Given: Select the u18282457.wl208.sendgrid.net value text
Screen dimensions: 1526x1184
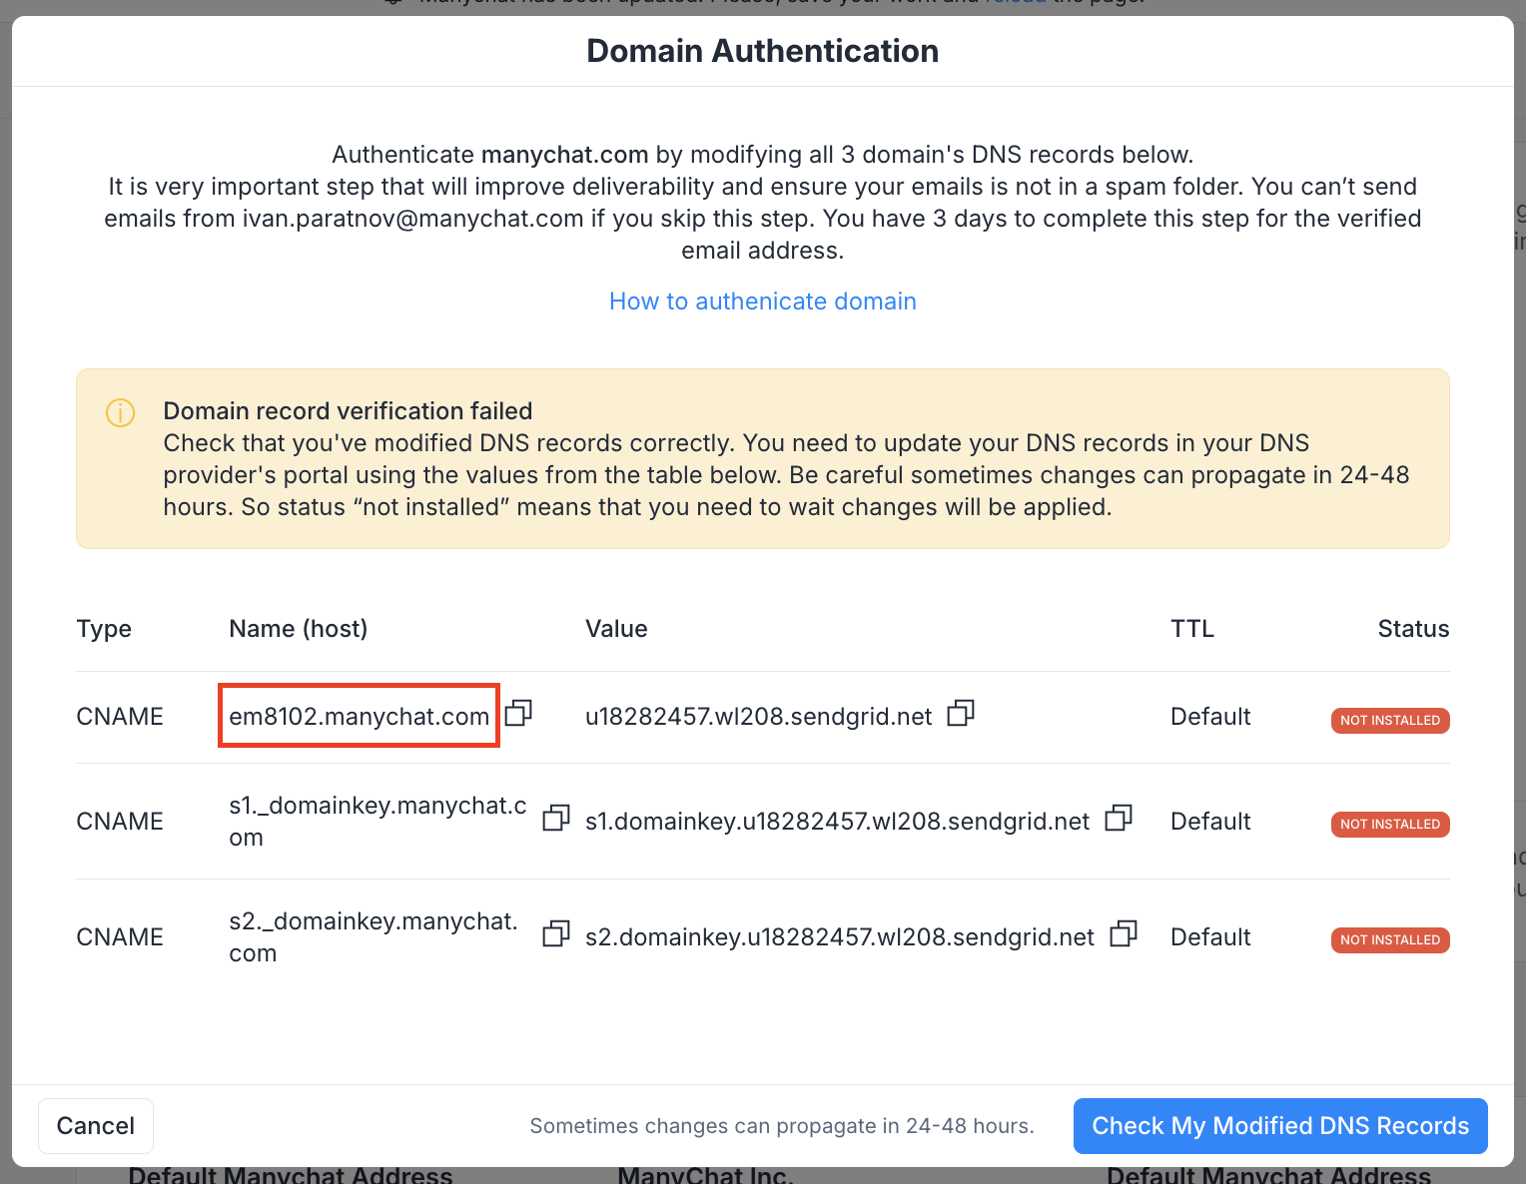Looking at the screenshot, I should tap(759, 717).
